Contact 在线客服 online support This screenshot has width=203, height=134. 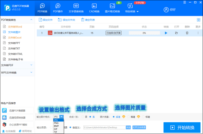[9, 131]
